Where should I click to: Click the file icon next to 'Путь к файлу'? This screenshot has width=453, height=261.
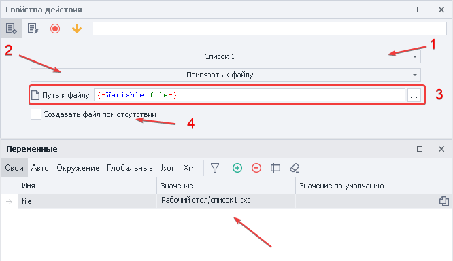point(35,95)
